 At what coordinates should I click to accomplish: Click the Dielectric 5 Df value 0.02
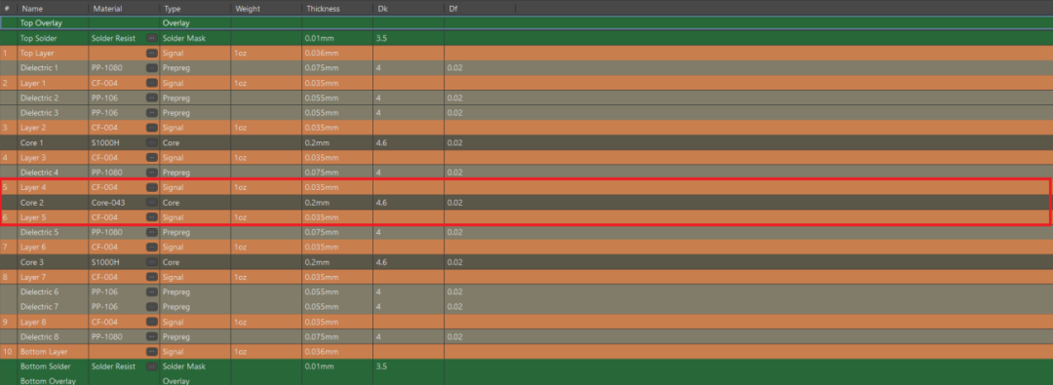(454, 233)
